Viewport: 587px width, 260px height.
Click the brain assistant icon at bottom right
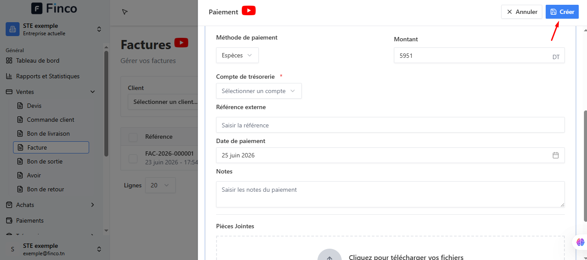(580, 242)
